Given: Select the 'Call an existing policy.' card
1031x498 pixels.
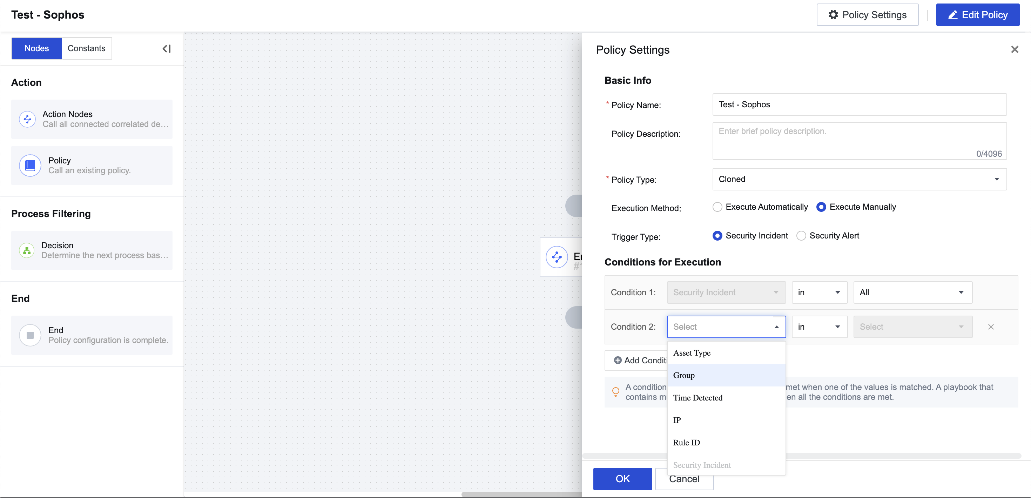Looking at the screenshot, I should (x=92, y=165).
